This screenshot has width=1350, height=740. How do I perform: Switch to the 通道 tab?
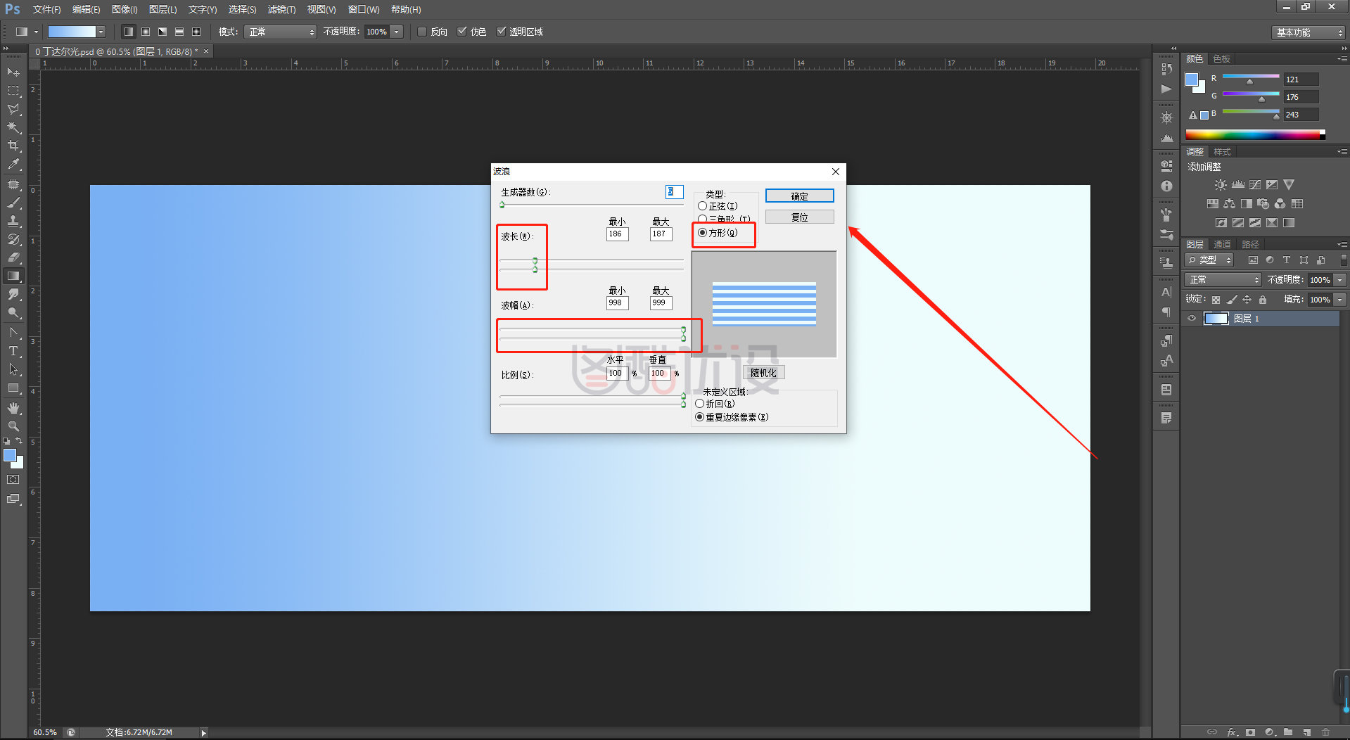tap(1222, 244)
